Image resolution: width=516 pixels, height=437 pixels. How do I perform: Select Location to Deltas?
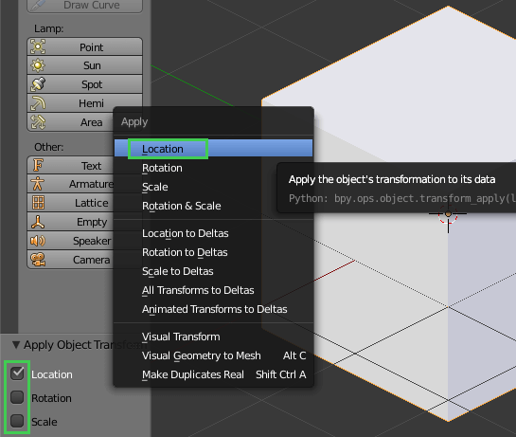(213, 233)
